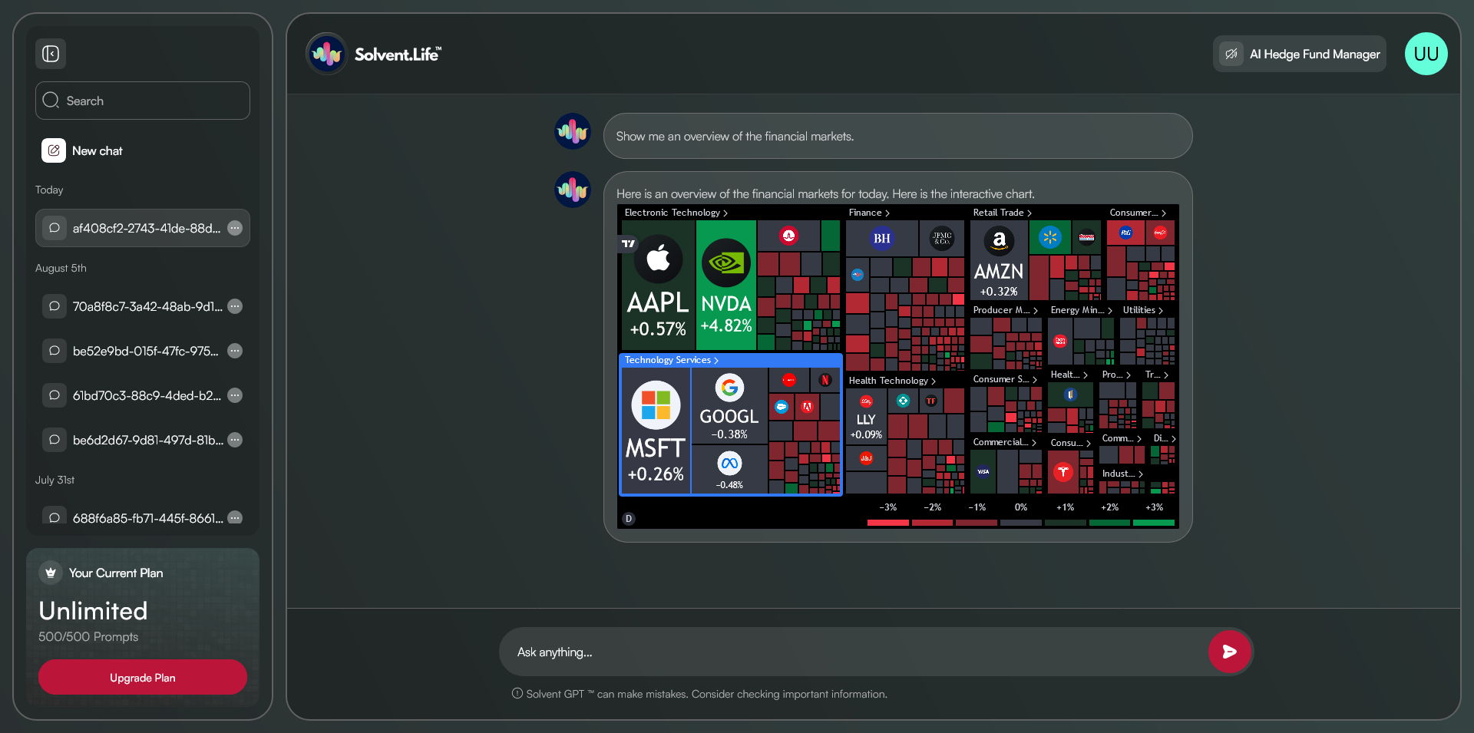Screen dimensions: 1474x733
Task: Expand the Finance sector
Action: pos(869,213)
